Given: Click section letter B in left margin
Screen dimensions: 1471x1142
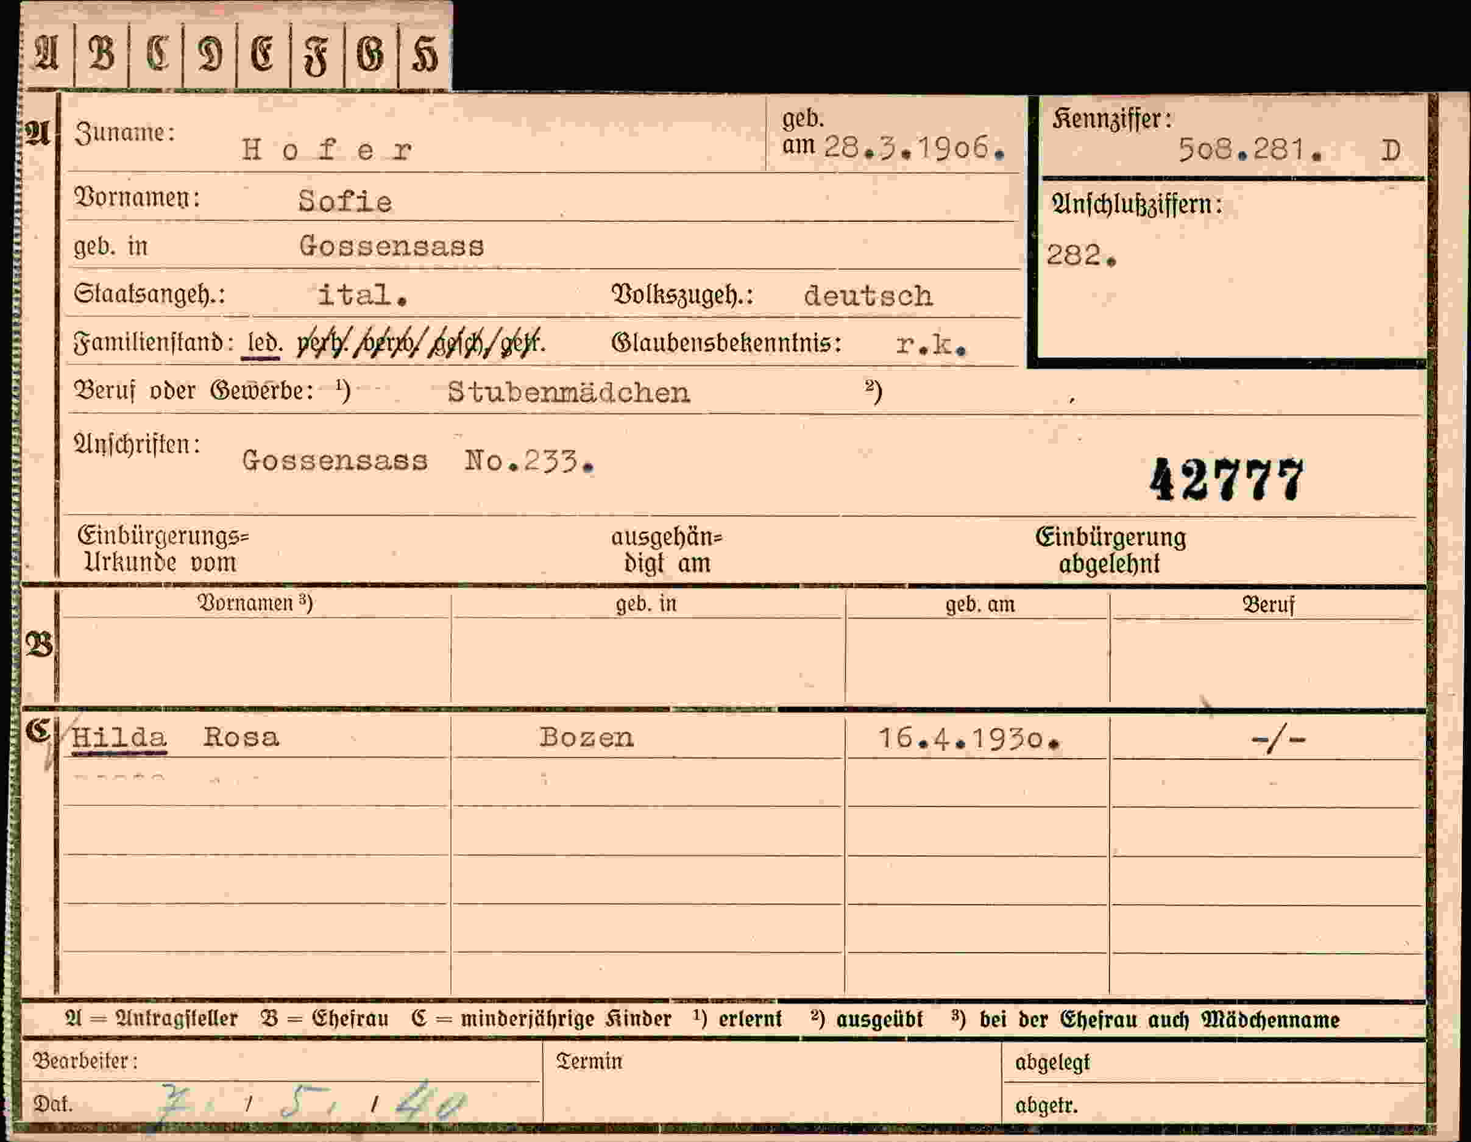Looking at the screenshot, I should tap(38, 645).
